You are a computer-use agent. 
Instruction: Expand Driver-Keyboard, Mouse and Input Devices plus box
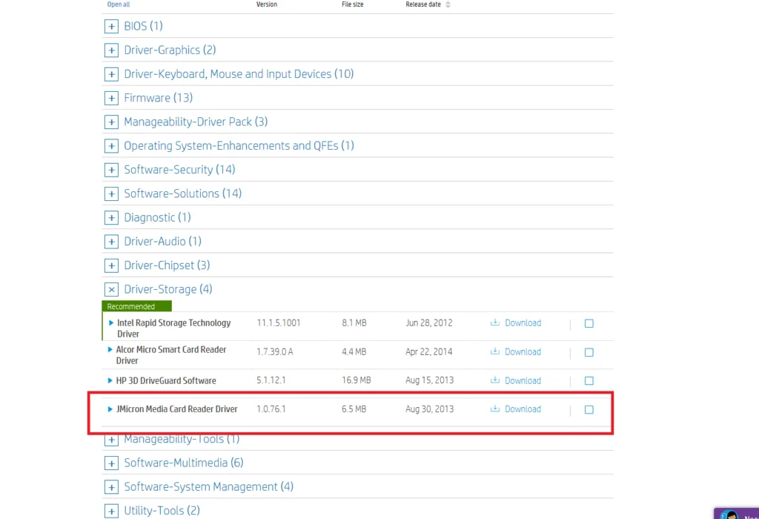click(111, 74)
